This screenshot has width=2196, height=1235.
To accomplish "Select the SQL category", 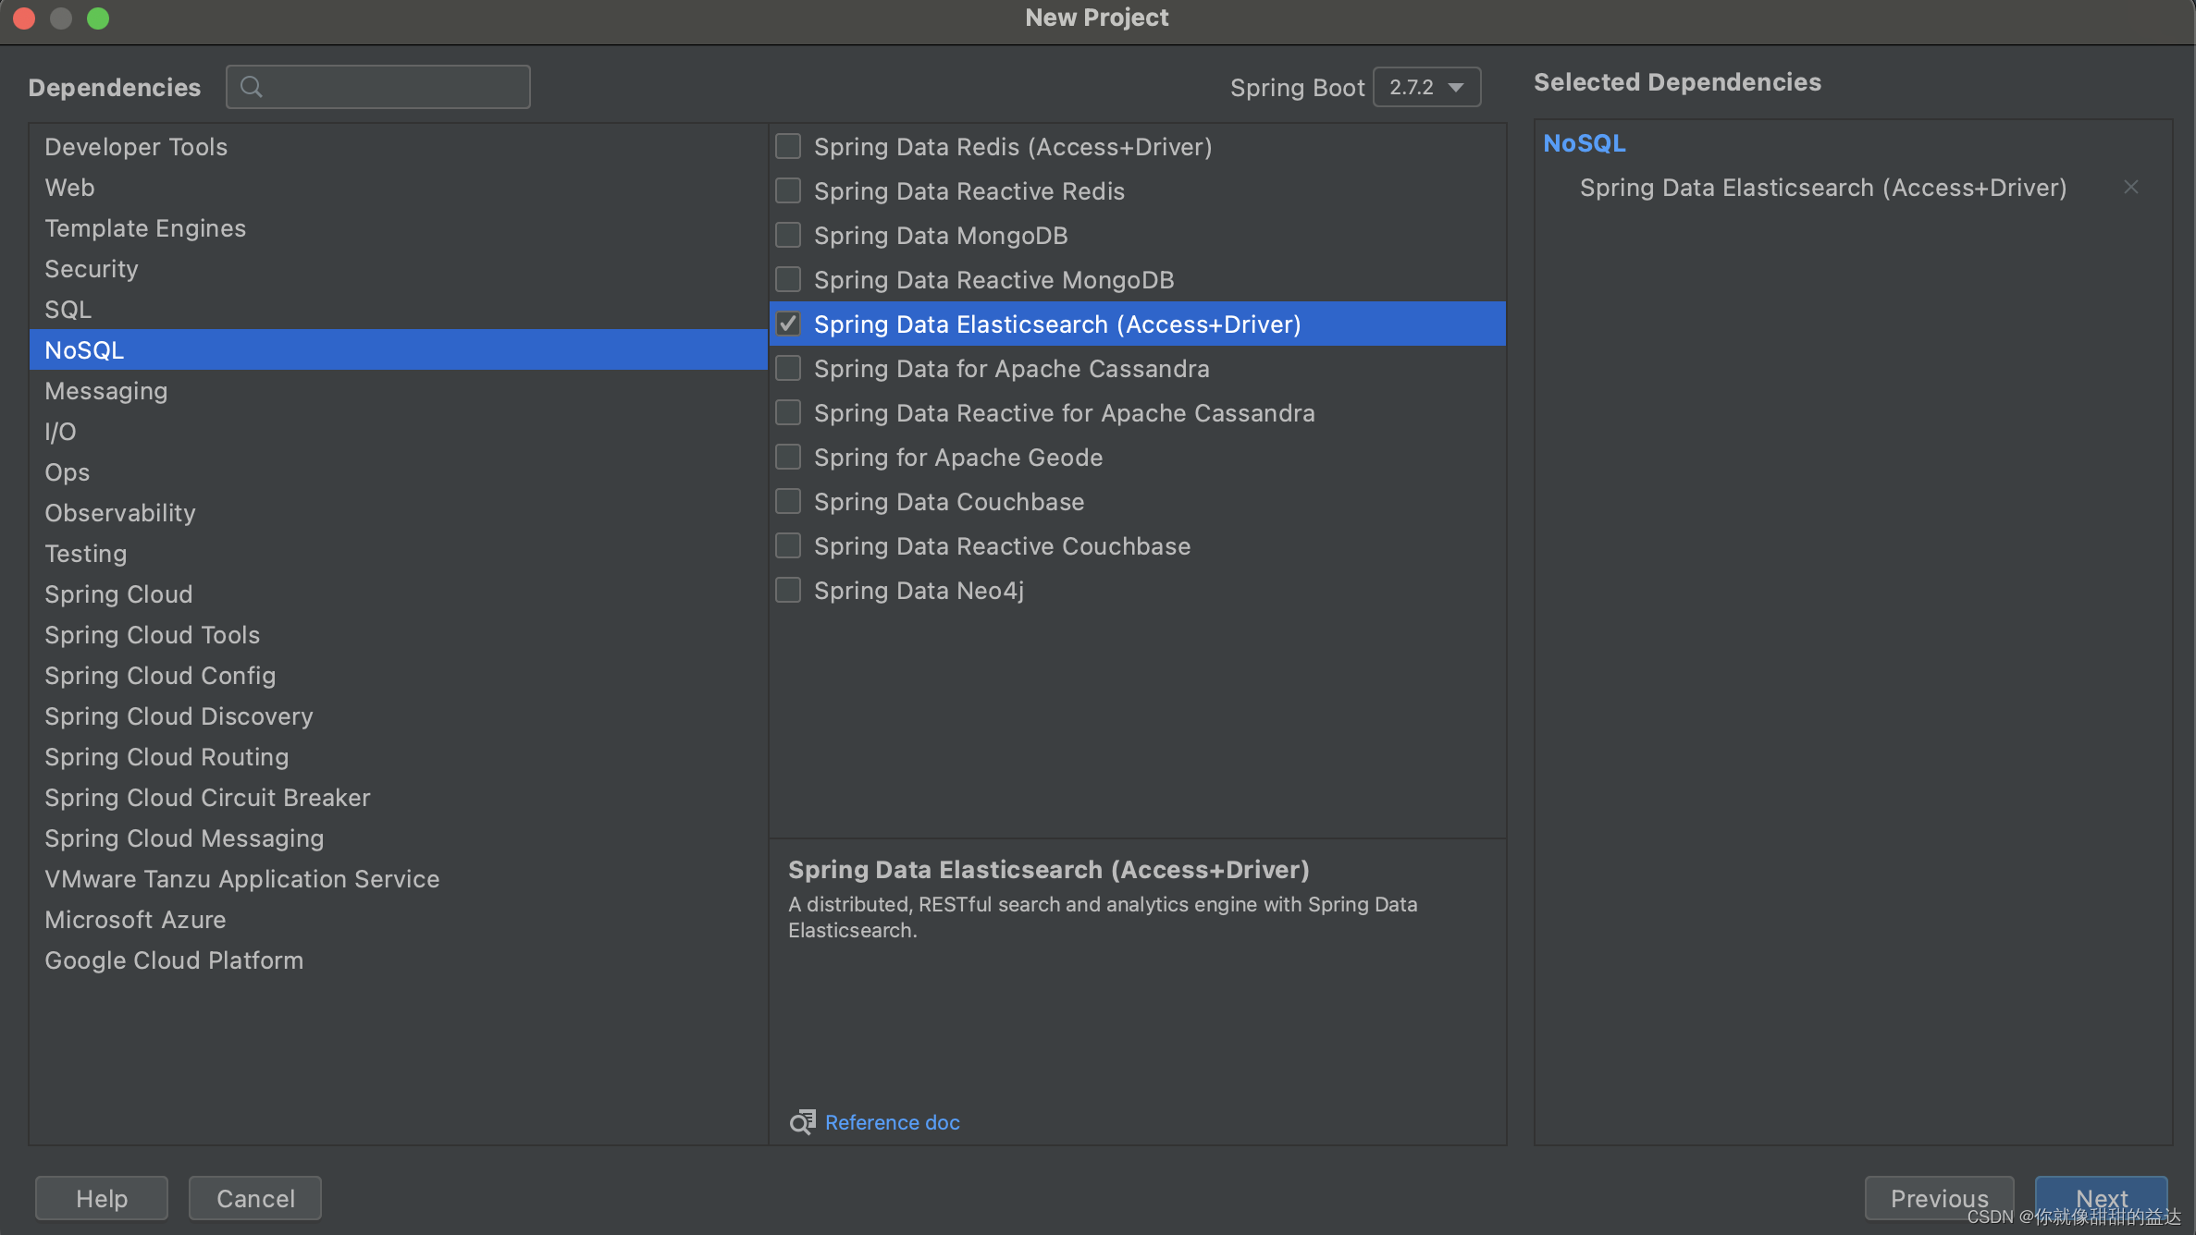I will point(68,308).
